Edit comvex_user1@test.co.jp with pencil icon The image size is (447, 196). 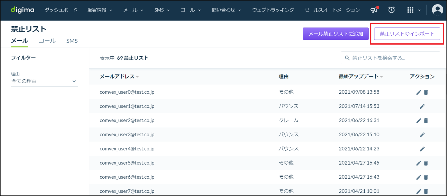pyautogui.click(x=422, y=107)
